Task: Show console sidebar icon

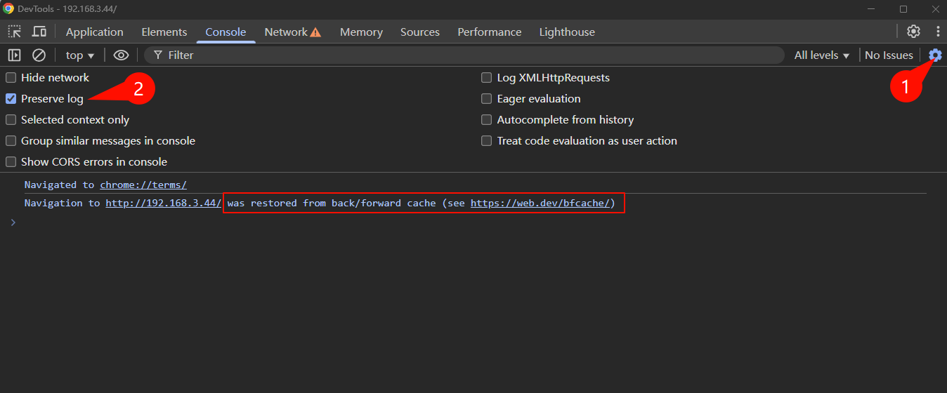Action: pos(14,55)
